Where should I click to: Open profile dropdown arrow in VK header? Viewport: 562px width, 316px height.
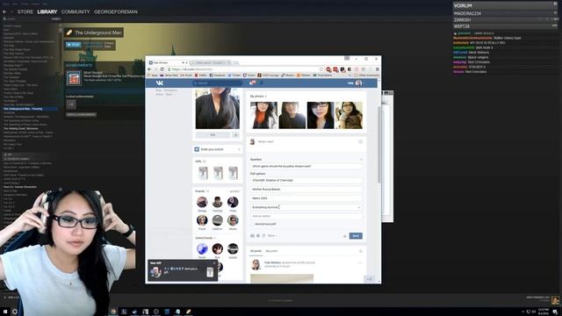(364, 83)
